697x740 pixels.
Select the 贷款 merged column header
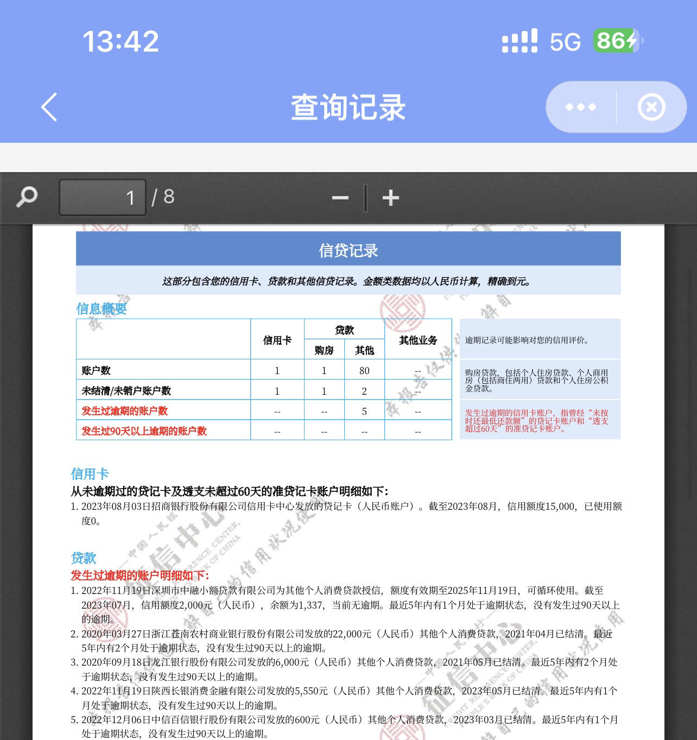click(x=345, y=330)
